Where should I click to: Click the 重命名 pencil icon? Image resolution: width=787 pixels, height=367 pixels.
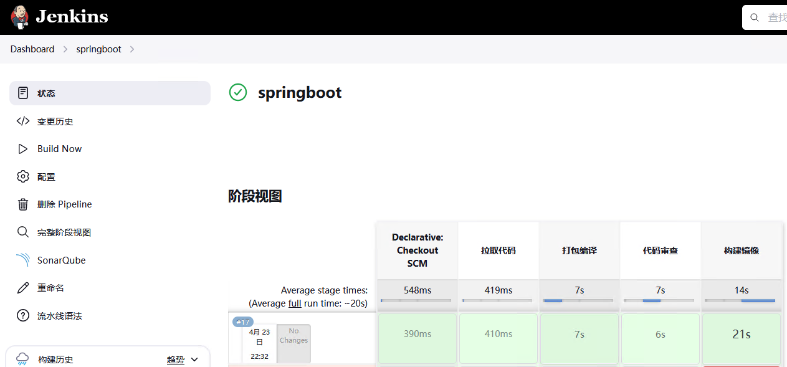pyautogui.click(x=23, y=288)
